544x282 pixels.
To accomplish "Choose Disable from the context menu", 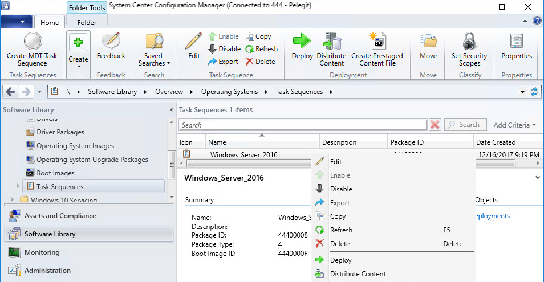I will coord(393,189).
